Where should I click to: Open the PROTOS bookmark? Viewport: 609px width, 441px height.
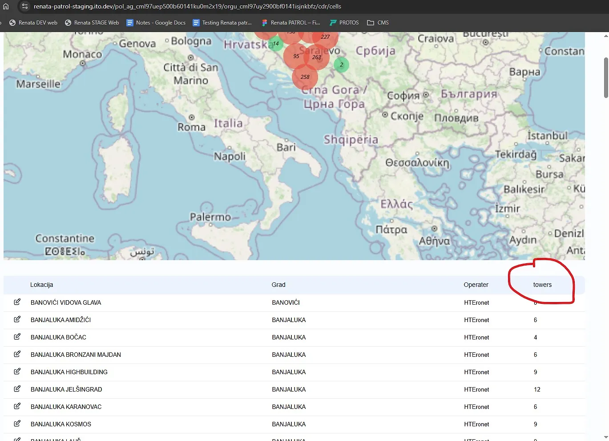(x=344, y=23)
